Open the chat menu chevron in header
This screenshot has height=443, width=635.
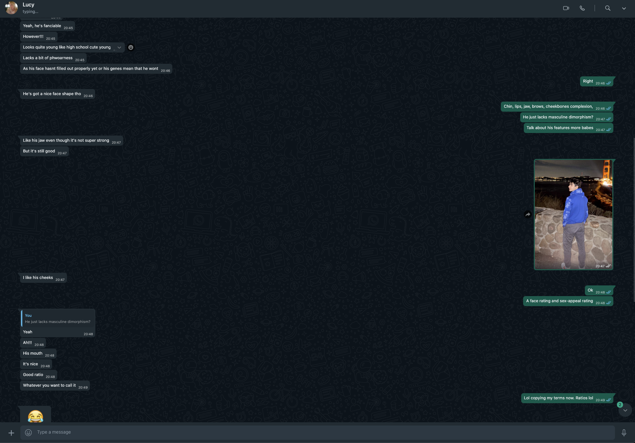pos(624,8)
